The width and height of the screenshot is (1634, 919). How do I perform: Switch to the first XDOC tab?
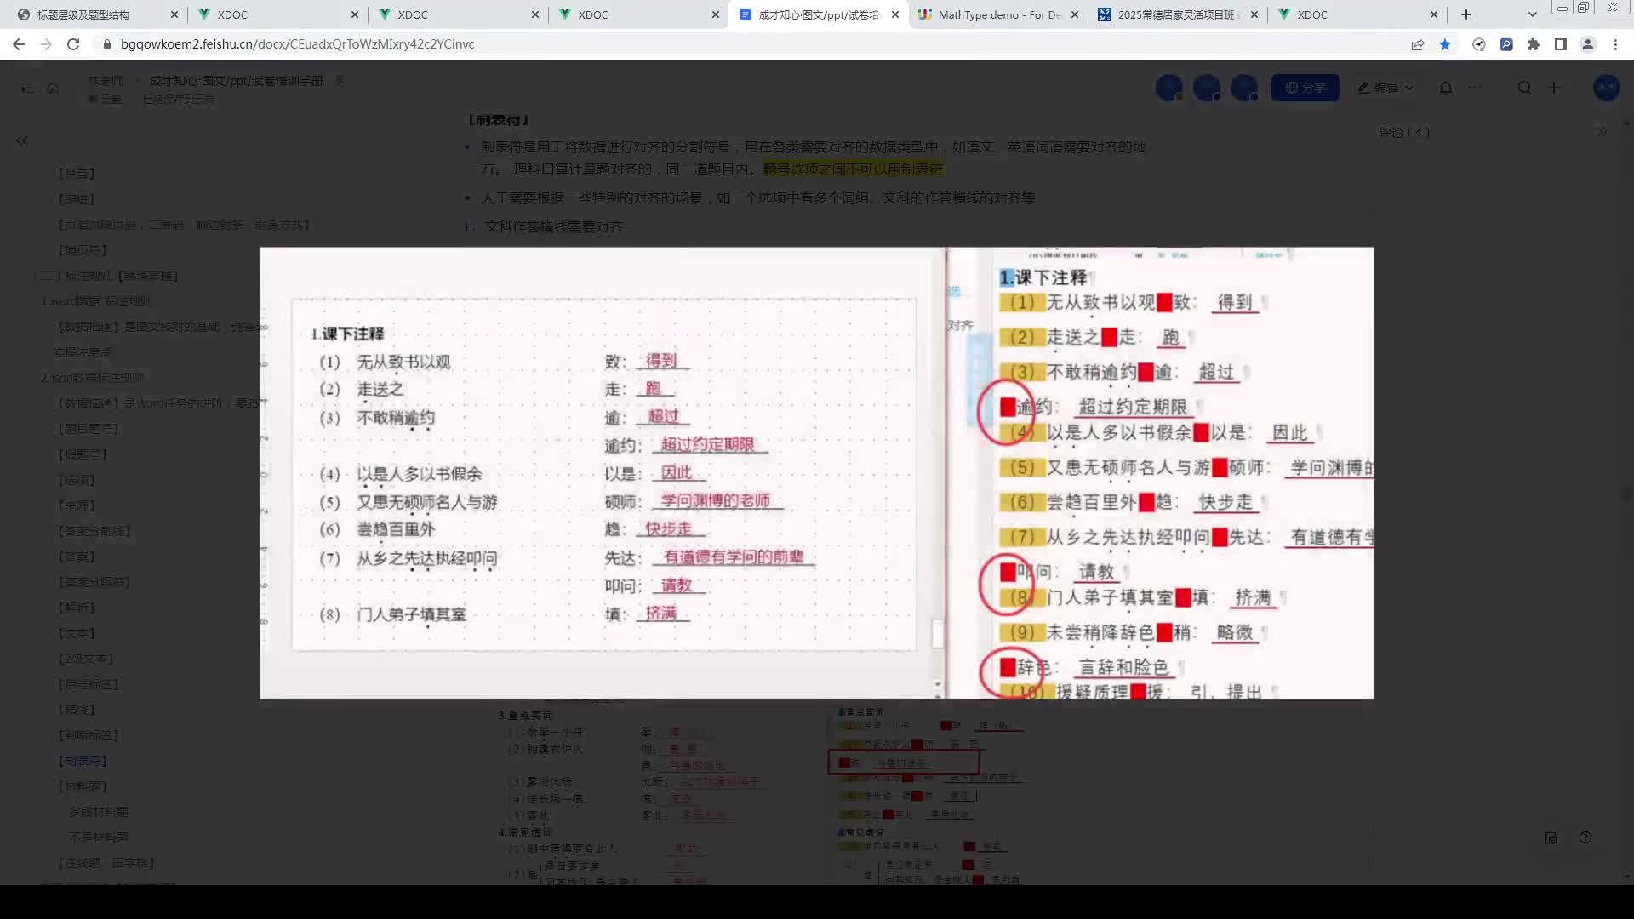tap(230, 14)
